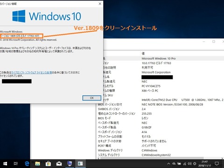224x168 pixels.
Task: Select the C:¥Windows¥system32 value
Action: pos(156,155)
